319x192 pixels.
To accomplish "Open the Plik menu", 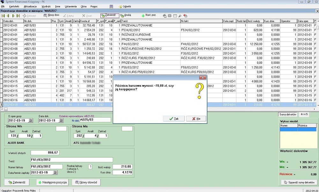I will (3, 6).
